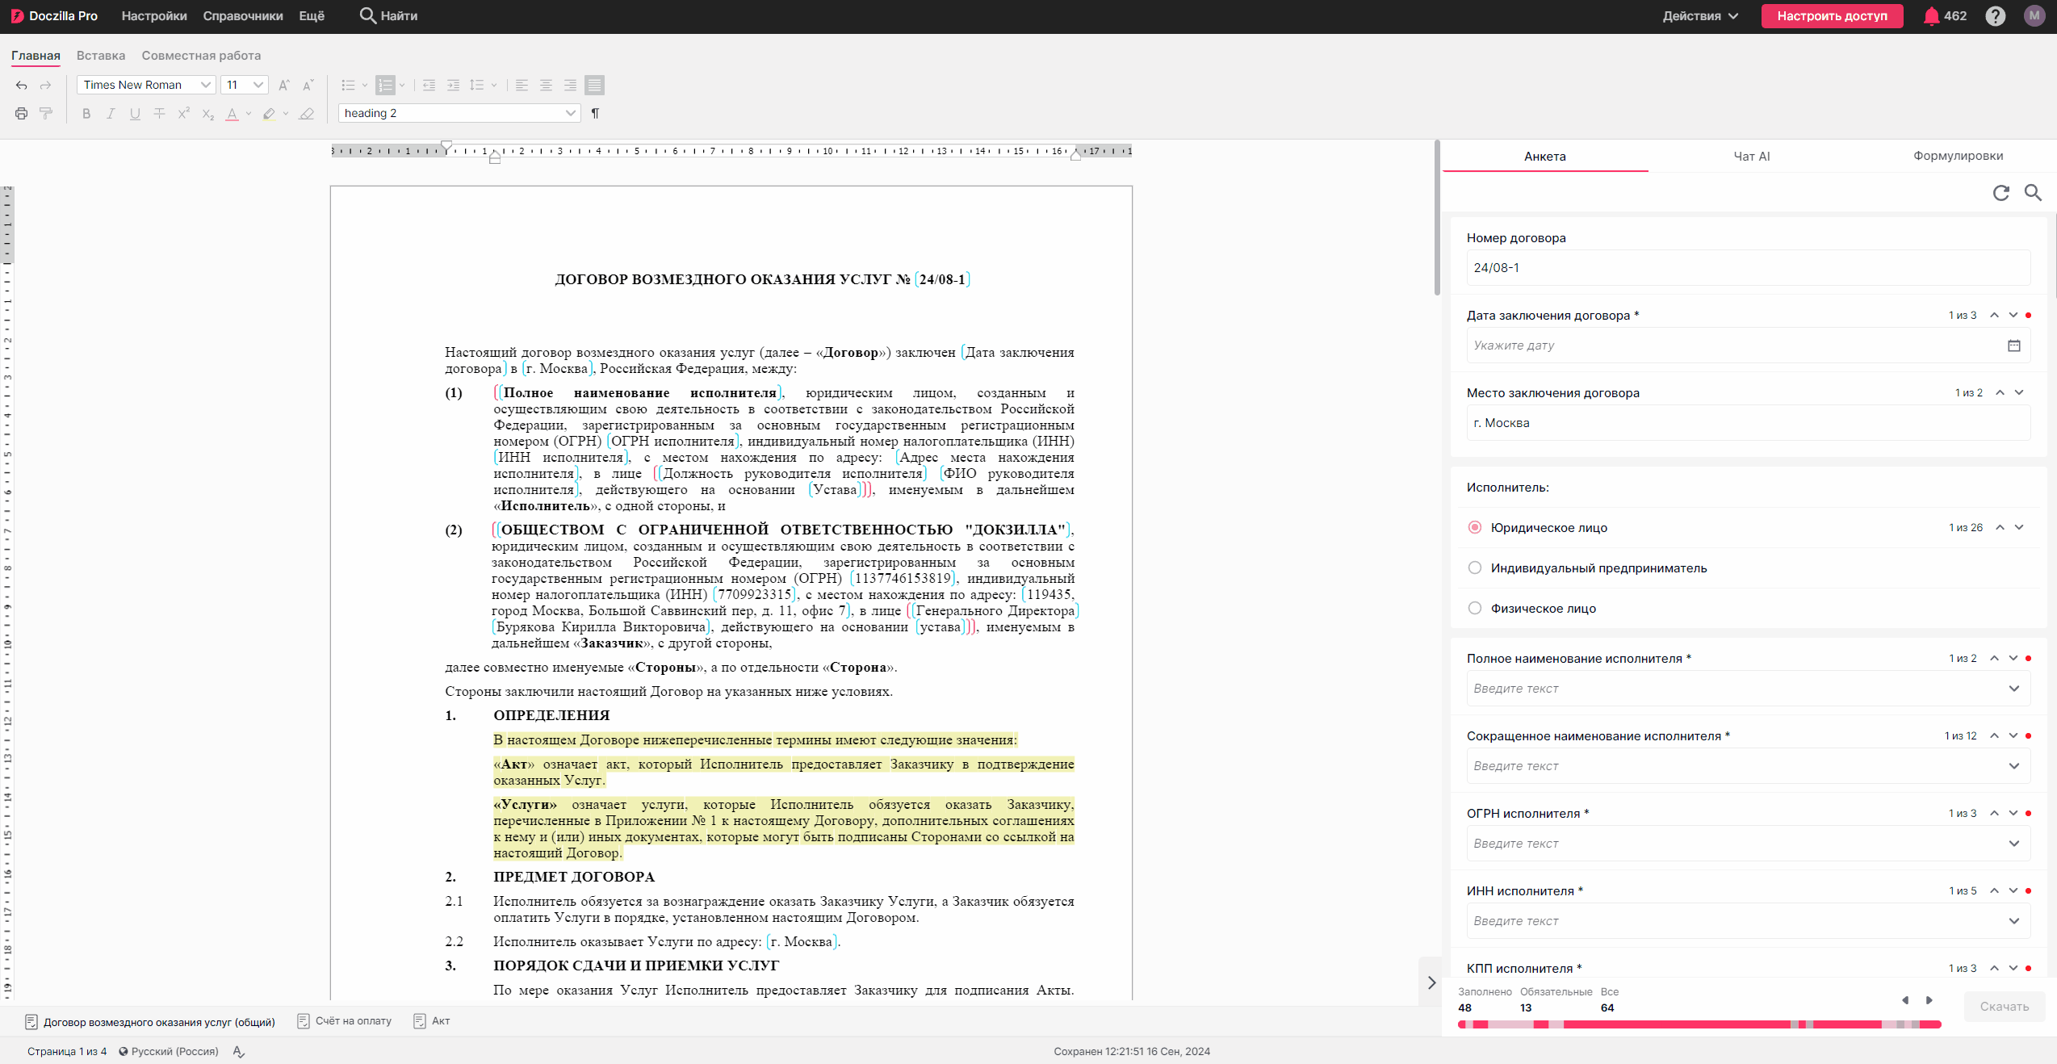Image resolution: width=2057 pixels, height=1064 pixels.
Task: Apply justified text alignment
Action: click(594, 86)
